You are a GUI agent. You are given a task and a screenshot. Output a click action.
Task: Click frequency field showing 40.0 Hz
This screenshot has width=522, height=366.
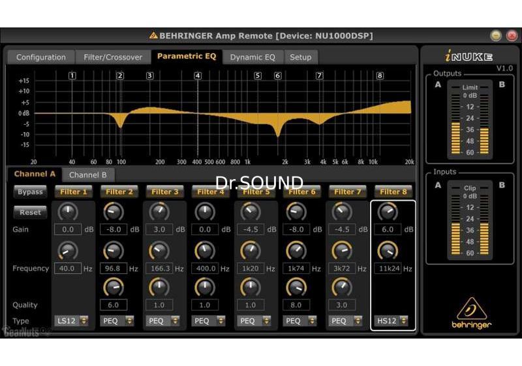pyautogui.click(x=68, y=269)
